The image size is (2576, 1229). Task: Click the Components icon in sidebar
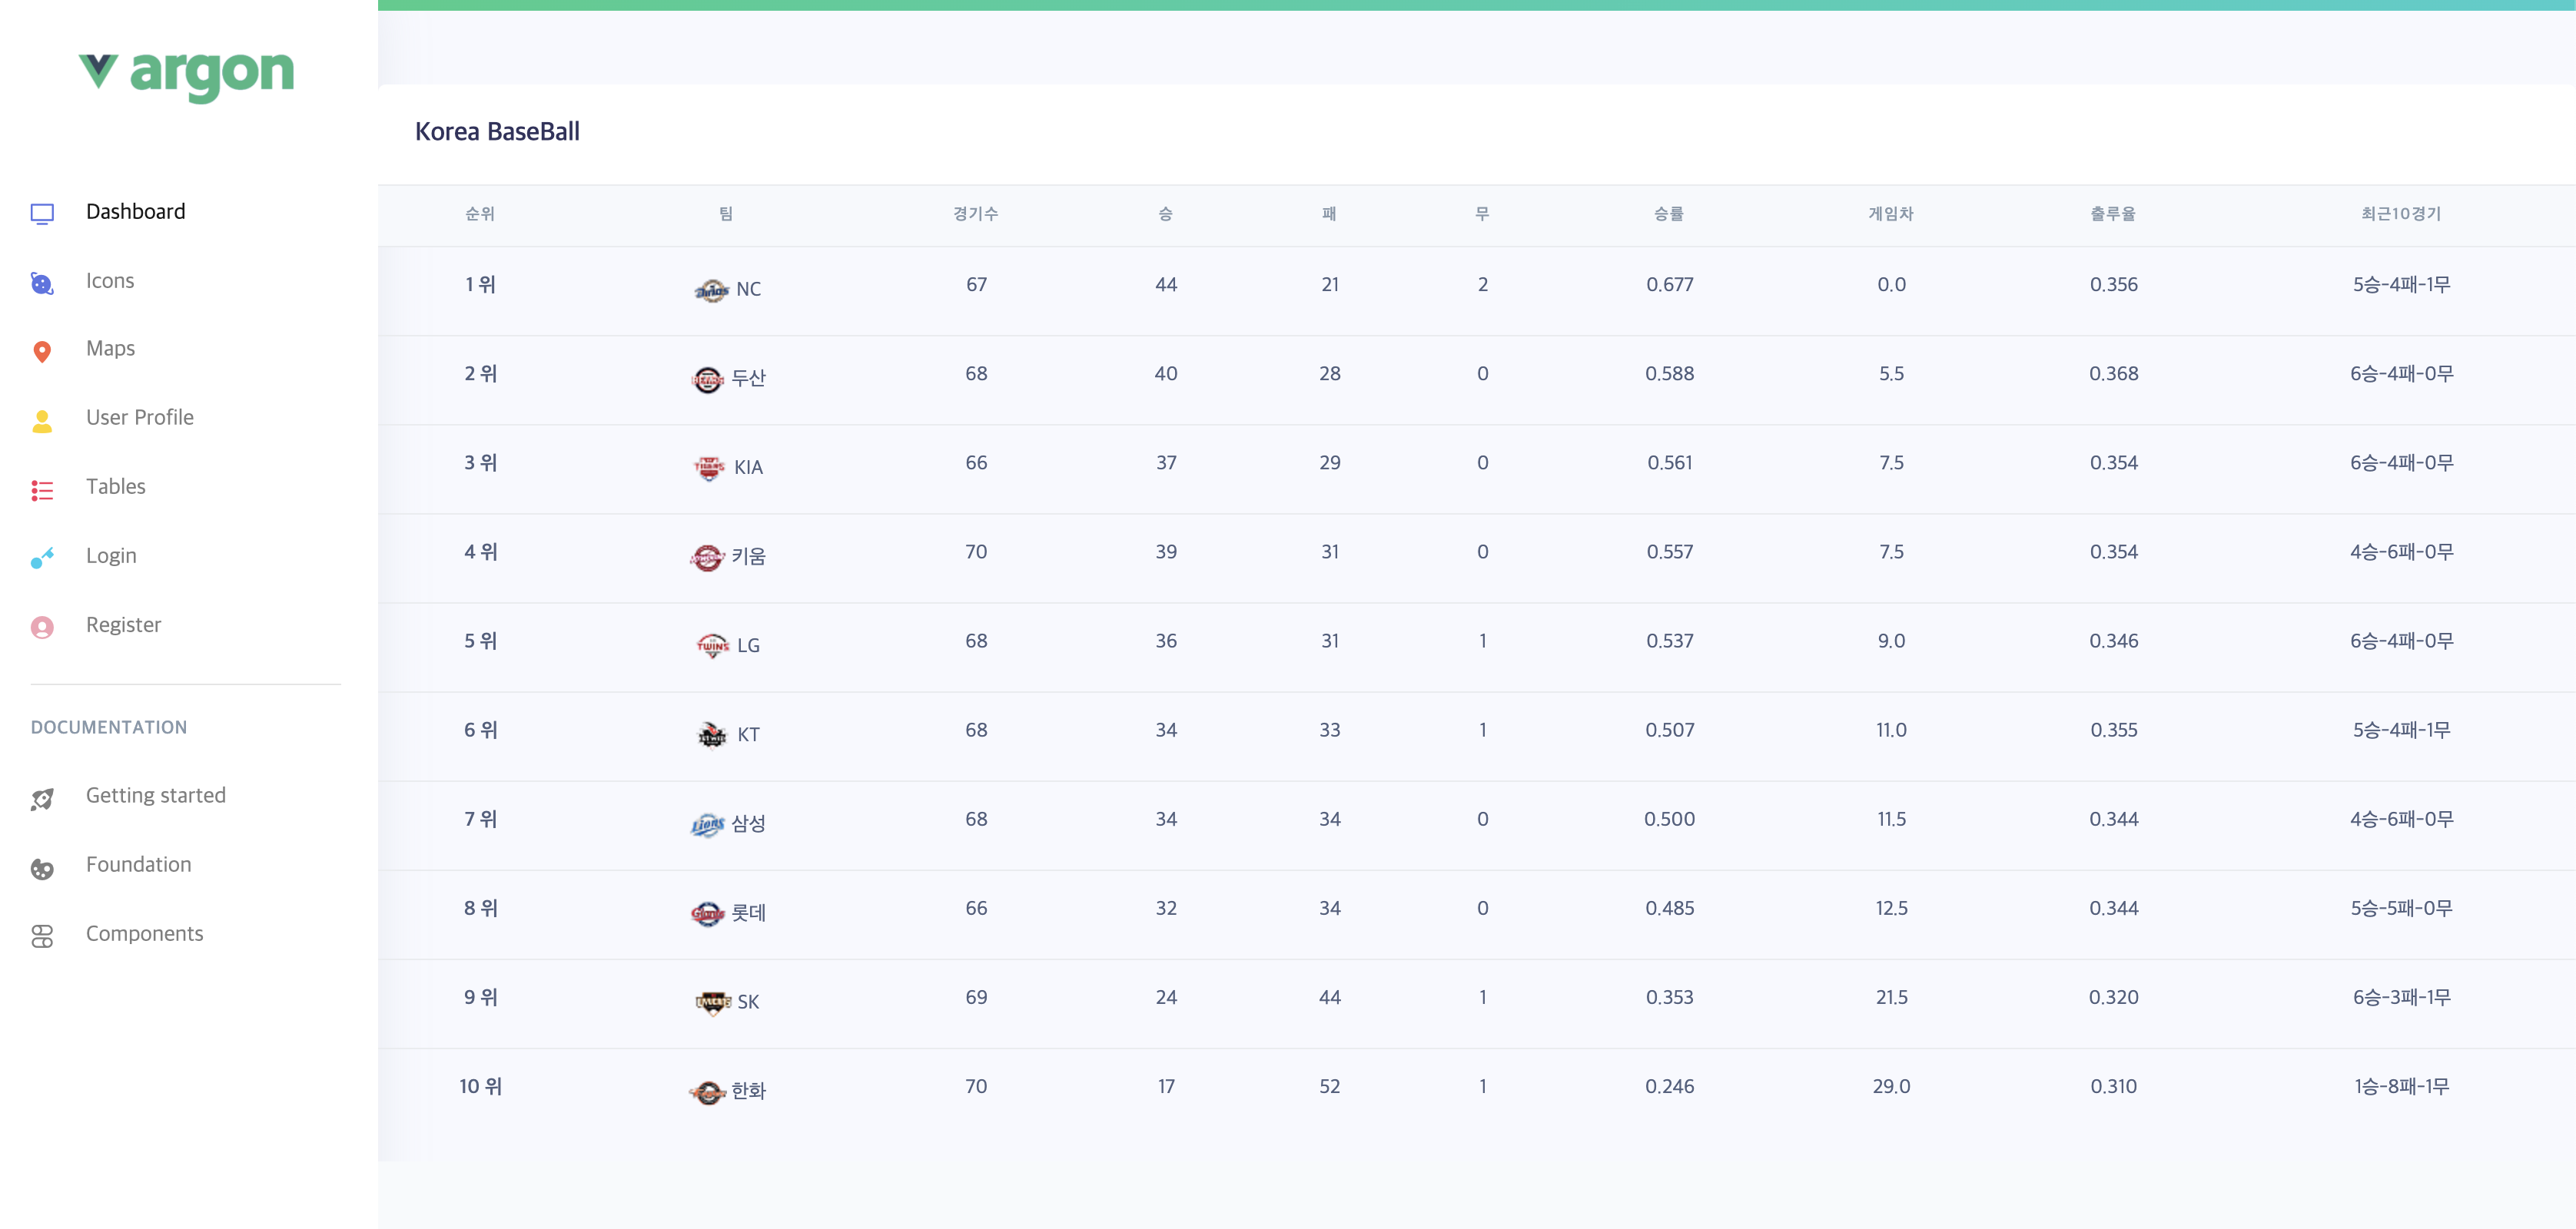click(x=42, y=936)
